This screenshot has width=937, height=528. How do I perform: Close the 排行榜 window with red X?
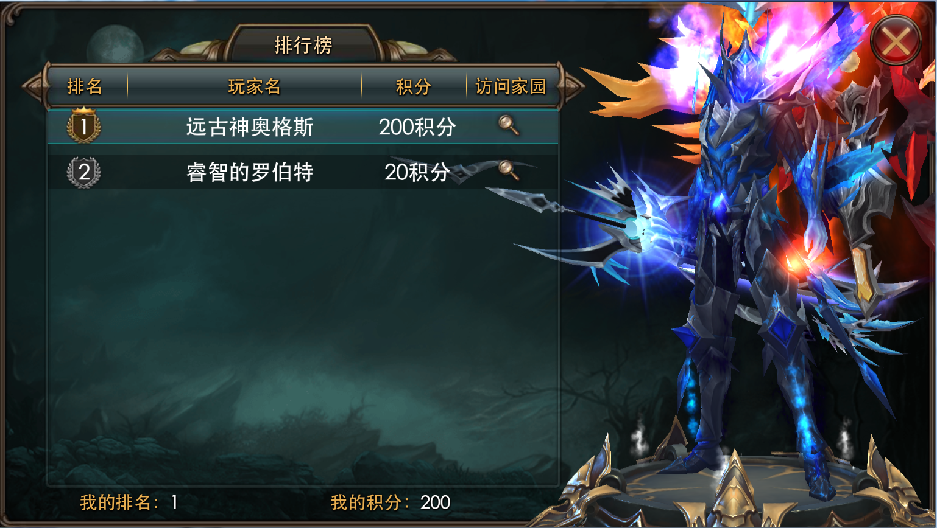[x=896, y=41]
